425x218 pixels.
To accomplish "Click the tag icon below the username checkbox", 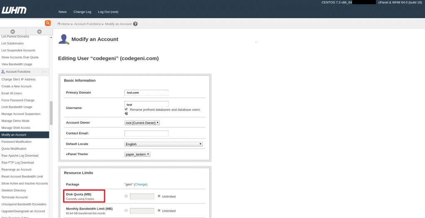I will click(x=126, y=114).
